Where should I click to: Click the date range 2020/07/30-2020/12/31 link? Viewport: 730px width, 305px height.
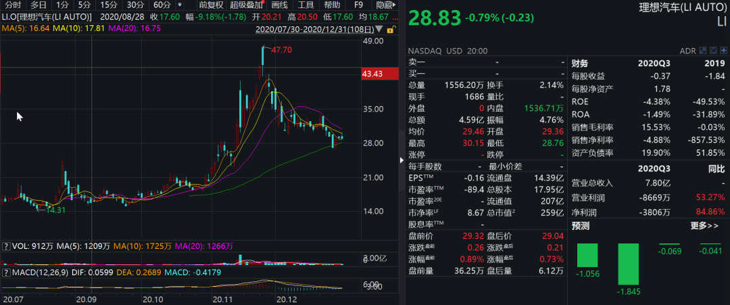click(x=316, y=30)
